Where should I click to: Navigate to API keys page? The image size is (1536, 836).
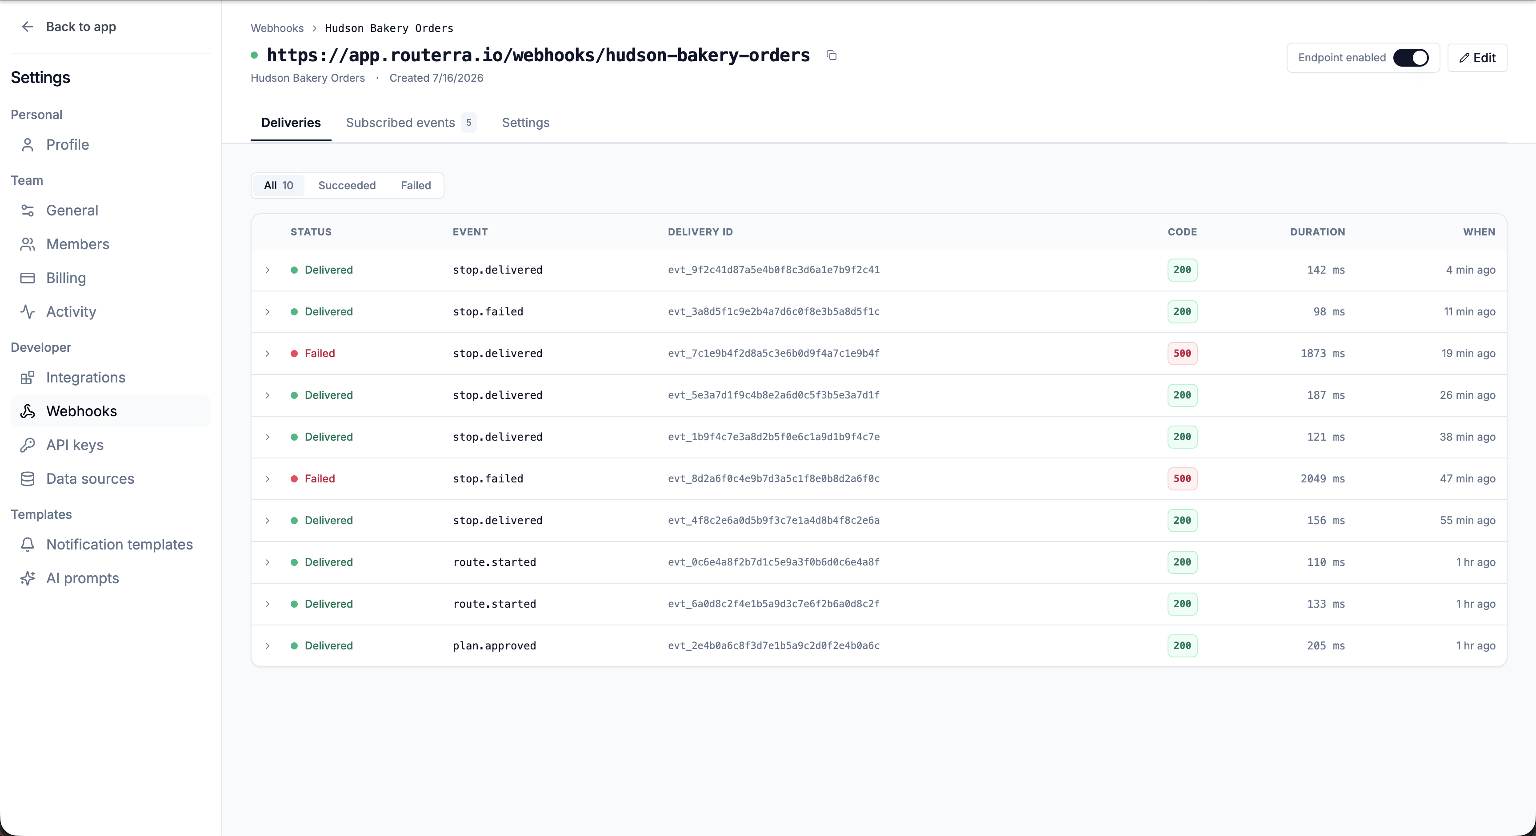pos(110,445)
